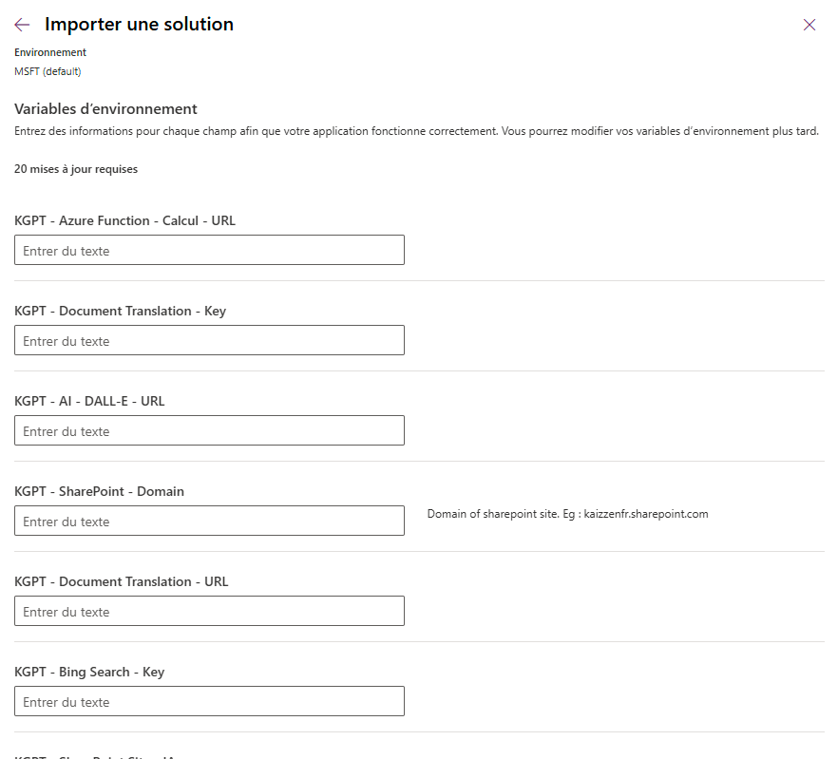The height and width of the screenshot is (759, 838).
Task: Go back using the purple arrow icon
Action: tap(22, 25)
